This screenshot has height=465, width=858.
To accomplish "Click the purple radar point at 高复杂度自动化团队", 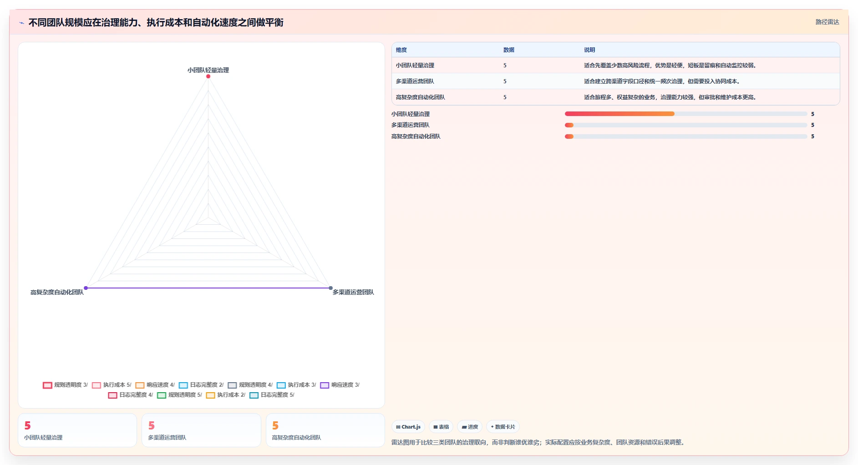I will tap(86, 288).
